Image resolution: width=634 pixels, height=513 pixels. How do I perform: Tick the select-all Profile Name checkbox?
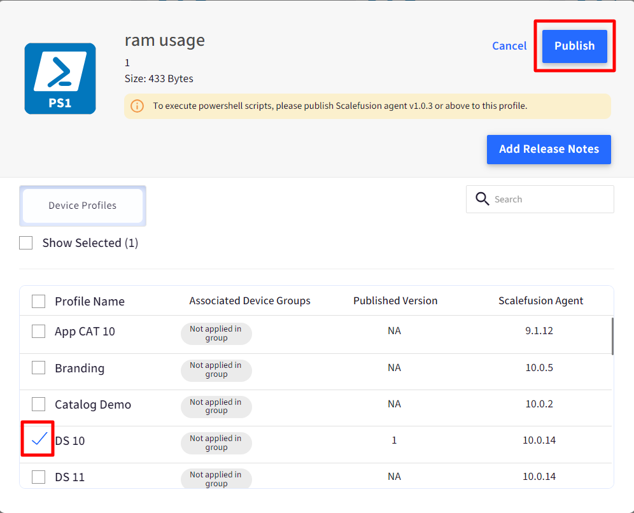[38, 301]
